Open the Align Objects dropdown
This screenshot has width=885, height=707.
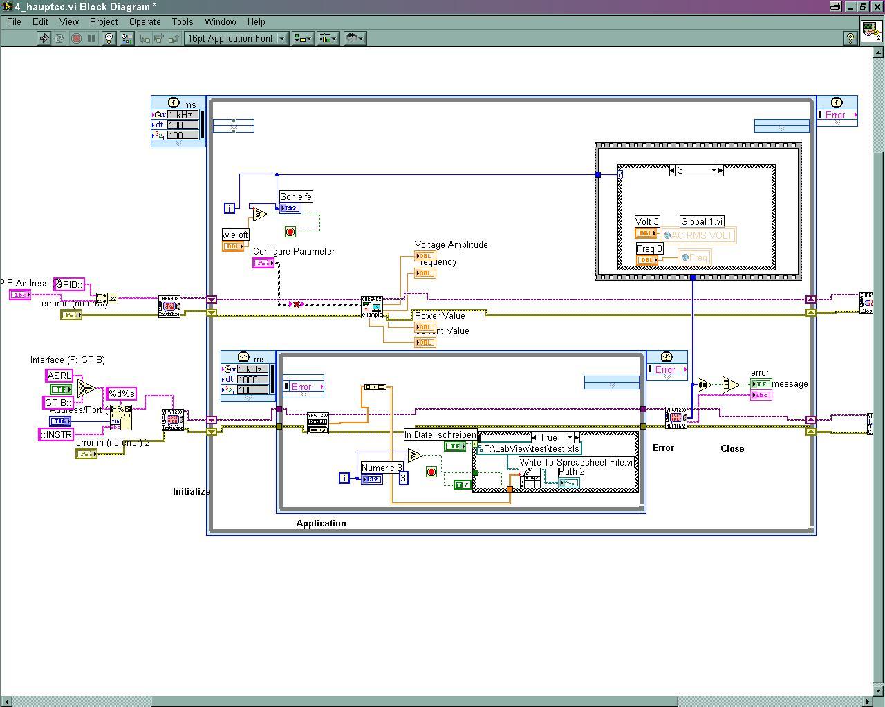pyautogui.click(x=302, y=39)
